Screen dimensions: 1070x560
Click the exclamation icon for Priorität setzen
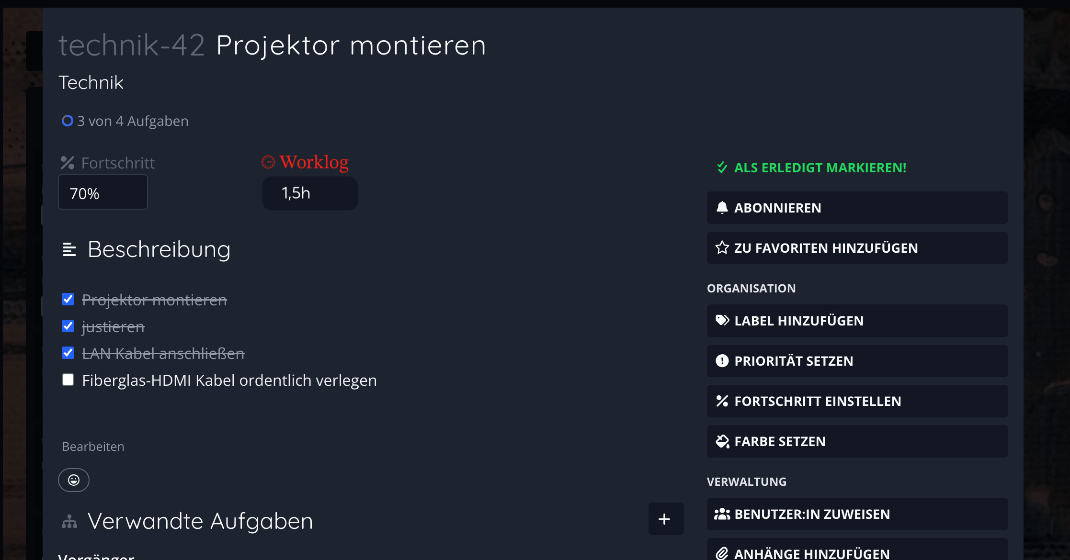(722, 360)
